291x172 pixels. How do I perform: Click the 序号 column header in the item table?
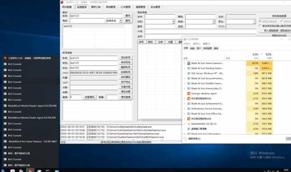[x=142, y=42]
